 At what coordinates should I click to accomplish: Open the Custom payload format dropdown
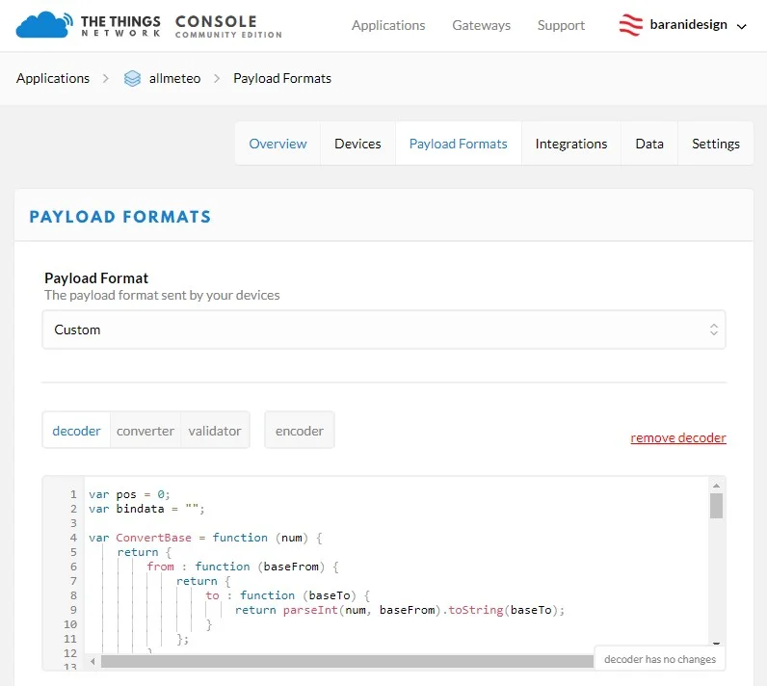[x=383, y=330]
